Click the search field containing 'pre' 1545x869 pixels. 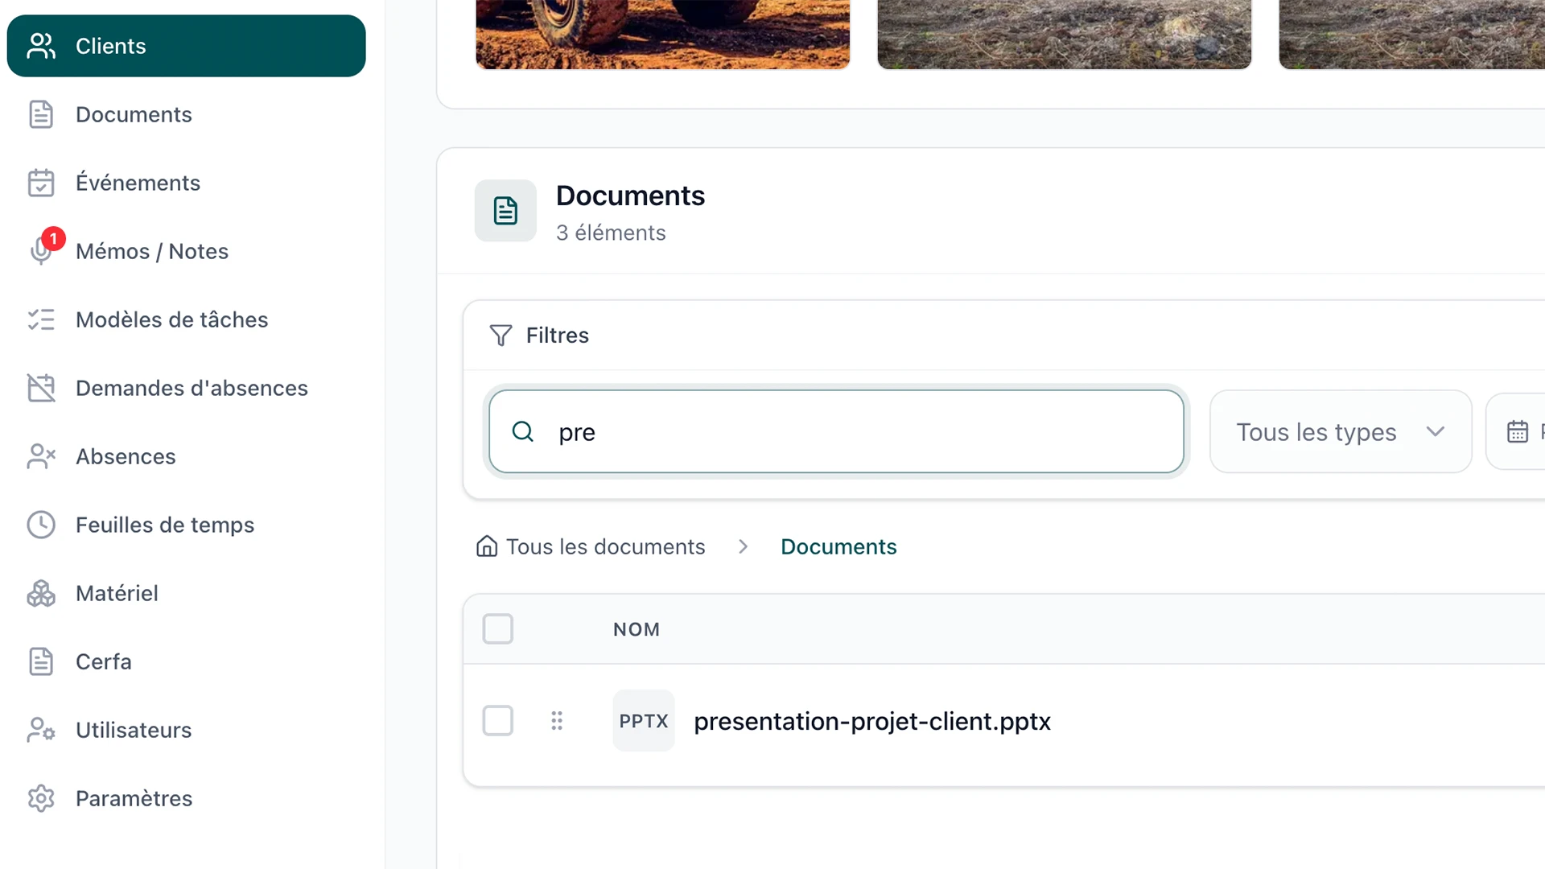pos(837,432)
